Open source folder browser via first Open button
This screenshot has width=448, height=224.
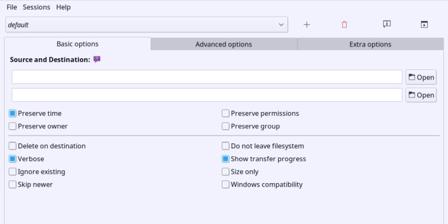point(421,77)
